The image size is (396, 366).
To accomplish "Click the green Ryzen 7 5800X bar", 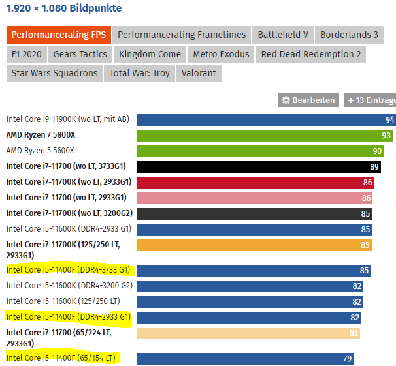I will coord(265,136).
